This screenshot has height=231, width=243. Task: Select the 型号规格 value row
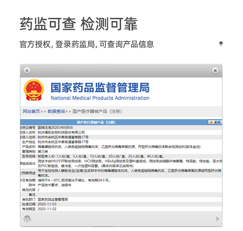[101, 156]
